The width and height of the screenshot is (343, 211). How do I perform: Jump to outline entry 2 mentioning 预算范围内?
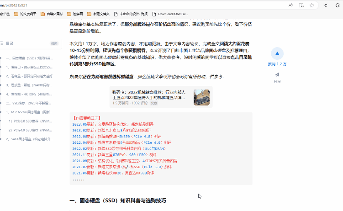pyautogui.click(x=29, y=76)
